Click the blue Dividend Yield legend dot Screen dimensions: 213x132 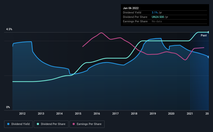point(8,124)
